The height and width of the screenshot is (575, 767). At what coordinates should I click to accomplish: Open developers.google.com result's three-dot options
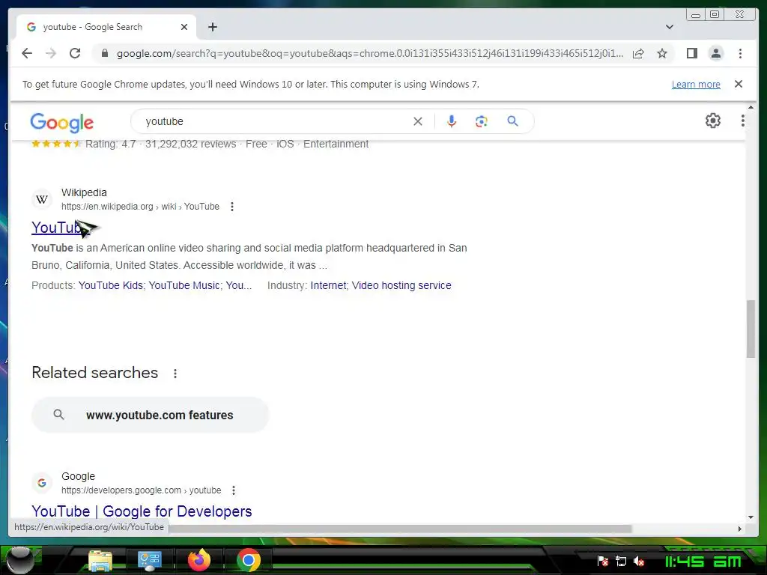pyautogui.click(x=234, y=490)
